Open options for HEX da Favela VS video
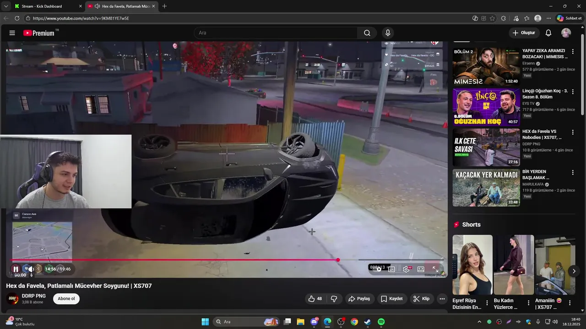 (573, 132)
